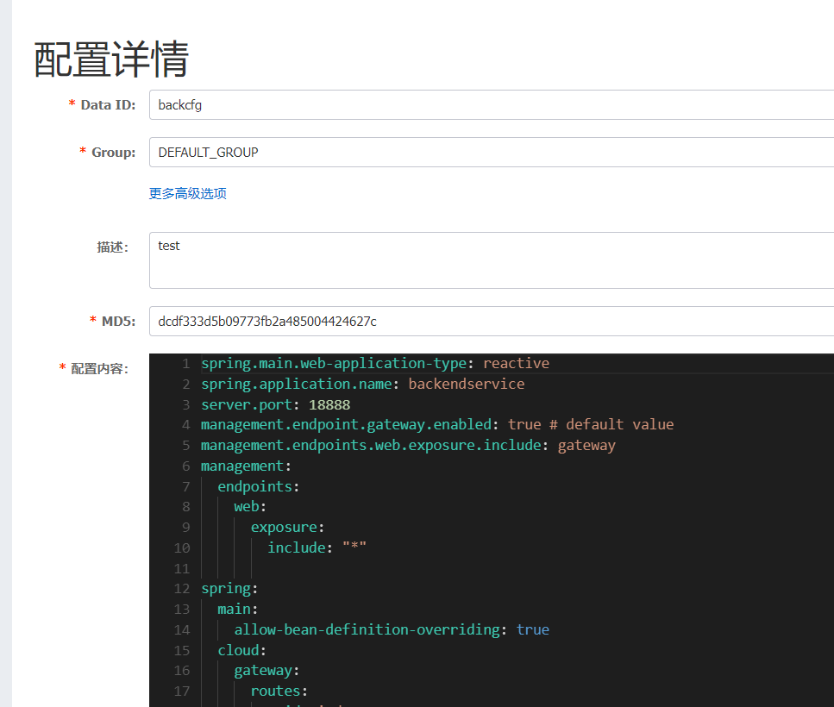834x707 pixels.
Task: Click the 'routes:' key on line 17
Action: 279,691
